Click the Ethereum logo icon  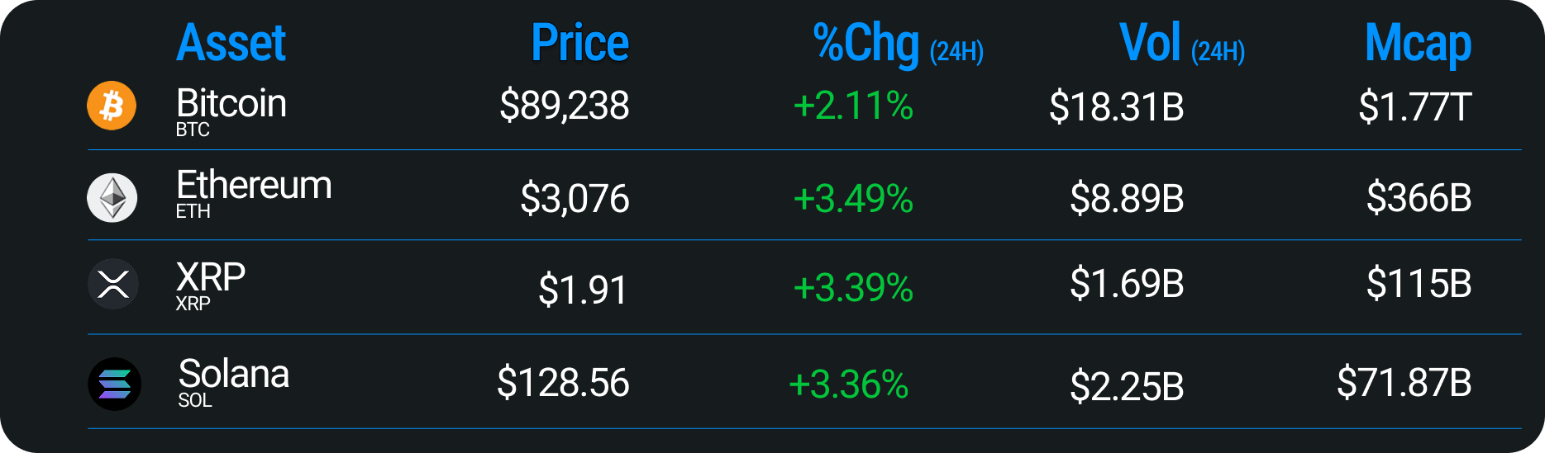point(112,198)
